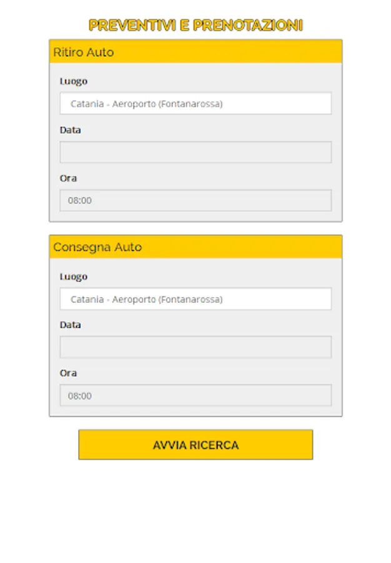391x563 pixels.
Task: Select the Ritiro Auto Ora field
Action: 195,201
